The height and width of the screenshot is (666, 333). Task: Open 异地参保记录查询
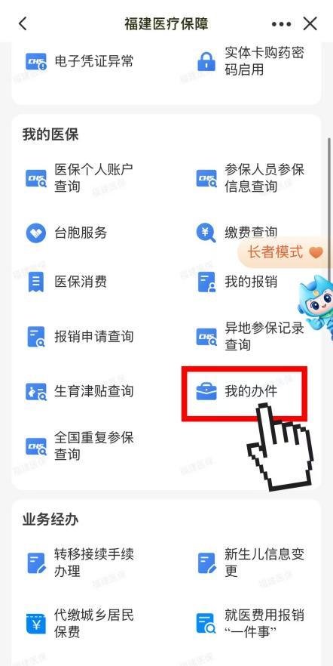point(251,337)
